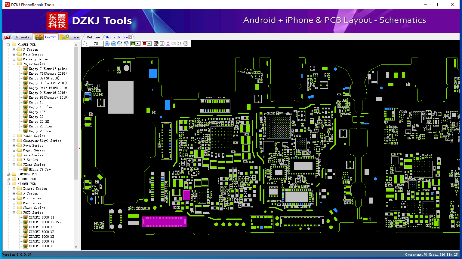Click the Enjoy 8 Plus(Y9 2018) PADS icon
Screen dimensions: 462x259
pyautogui.click(x=25, y=83)
